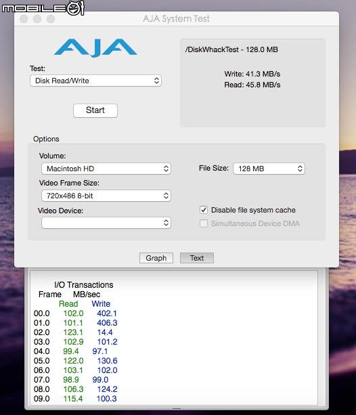Viewport: 356px width, 415px height.
Task: Select frame 00.0 read value 102.0
Action: (73, 313)
